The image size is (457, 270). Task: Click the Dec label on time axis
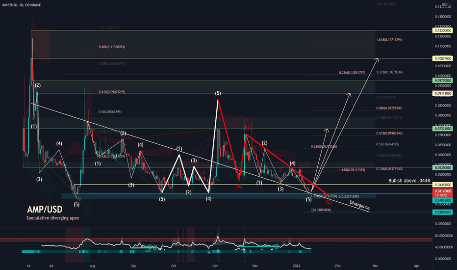pyautogui.click(x=255, y=266)
